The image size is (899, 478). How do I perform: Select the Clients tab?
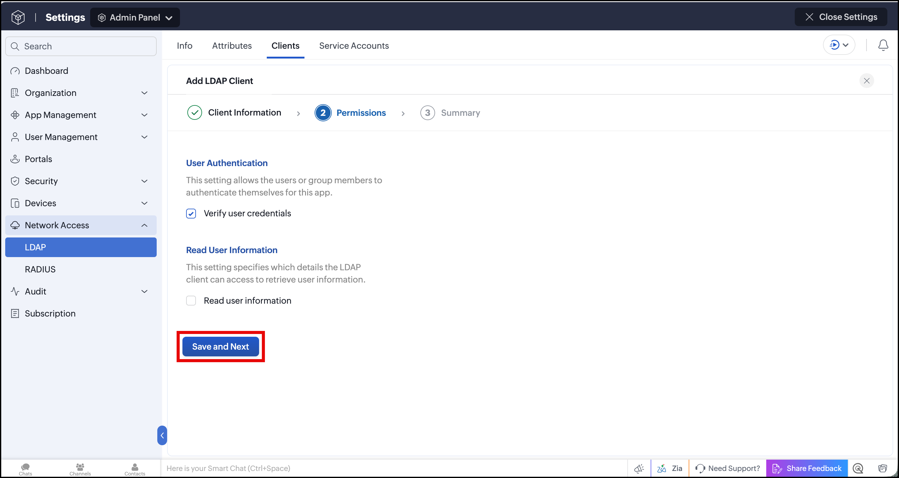[285, 46]
